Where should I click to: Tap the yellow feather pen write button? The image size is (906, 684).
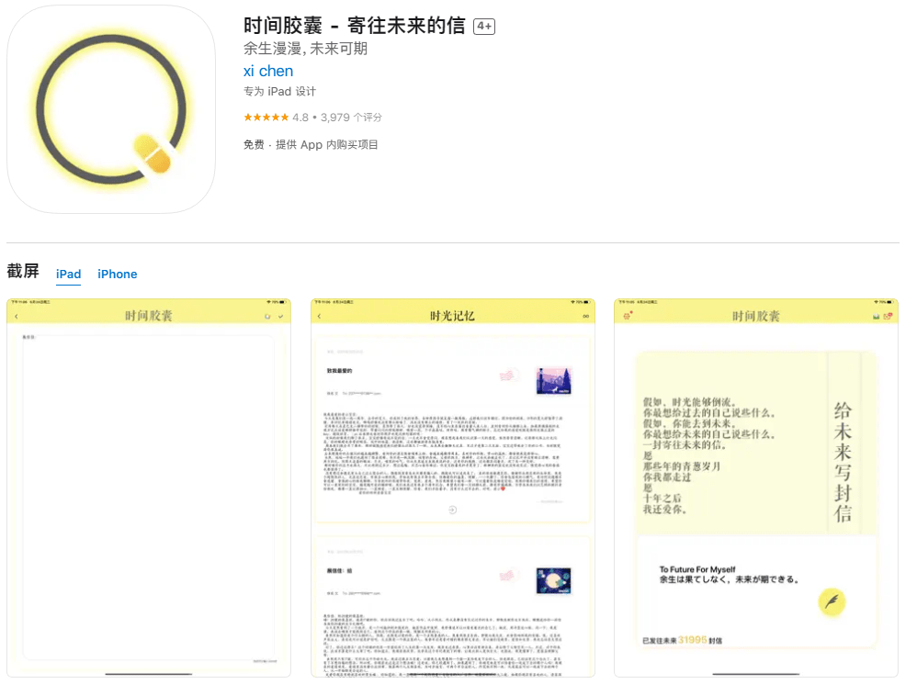pyautogui.click(x=832, y=602)
